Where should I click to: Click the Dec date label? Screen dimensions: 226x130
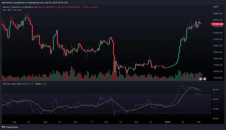point(136,122)
